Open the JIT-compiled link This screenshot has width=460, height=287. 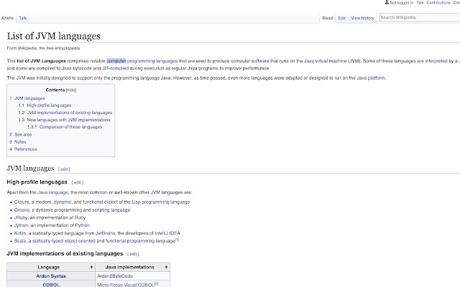115,69
